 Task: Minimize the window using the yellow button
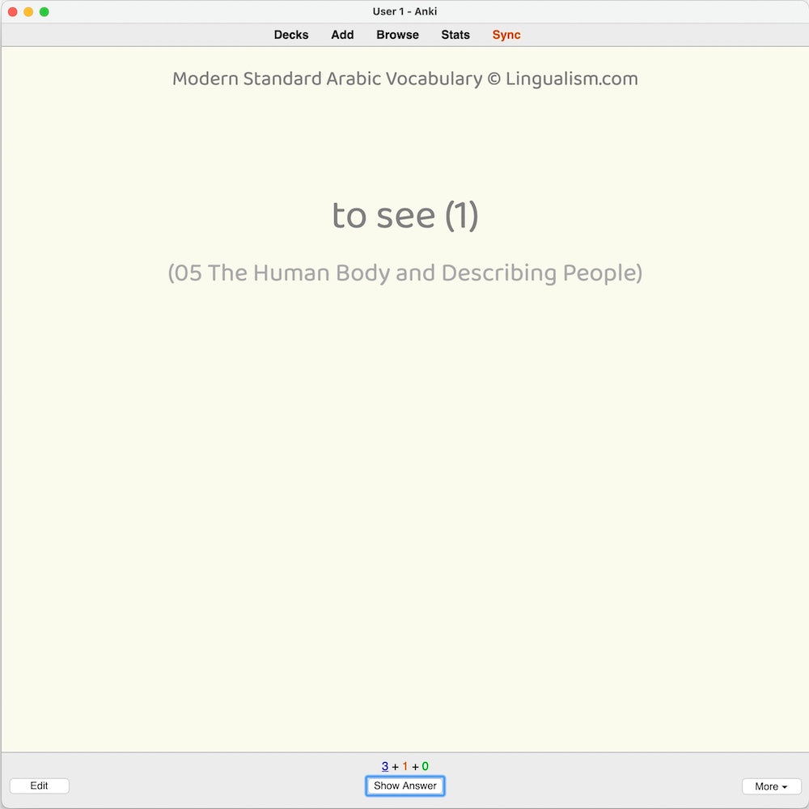(28, 12)
